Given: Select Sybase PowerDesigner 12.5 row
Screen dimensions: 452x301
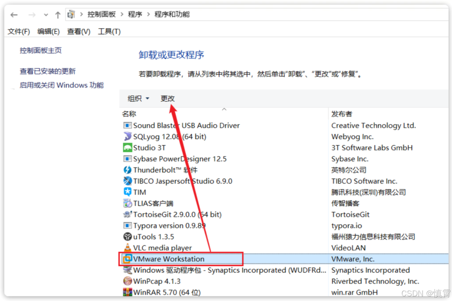Looking at the screenshot, I should [284, 159].
